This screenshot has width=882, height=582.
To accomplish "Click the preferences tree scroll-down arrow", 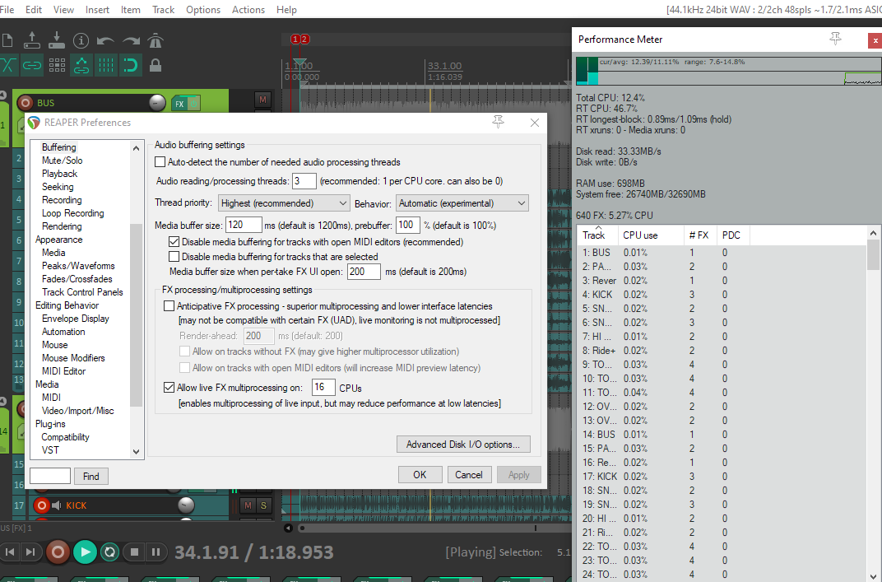I will point(136,451).
